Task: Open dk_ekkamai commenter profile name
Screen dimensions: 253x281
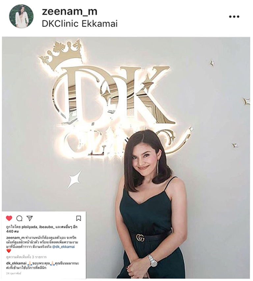Action: [16, 263]
